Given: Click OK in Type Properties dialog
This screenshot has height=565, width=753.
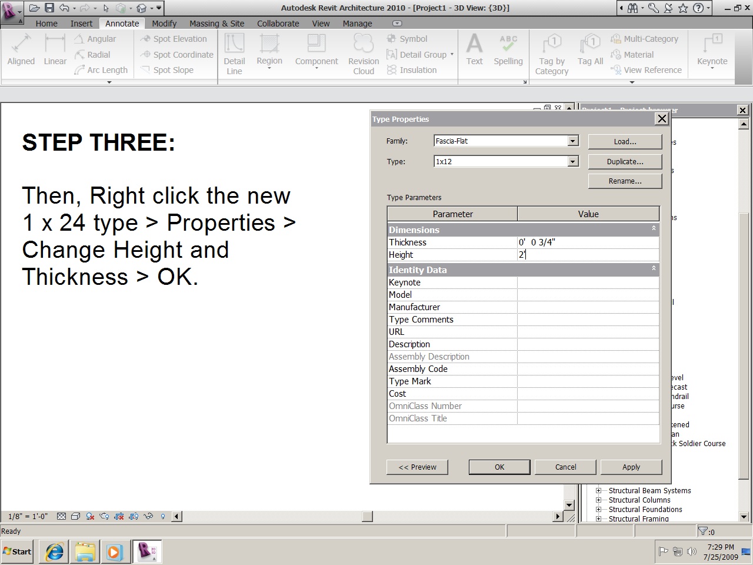Looking at the screenshot, I should tap(499, 467).
